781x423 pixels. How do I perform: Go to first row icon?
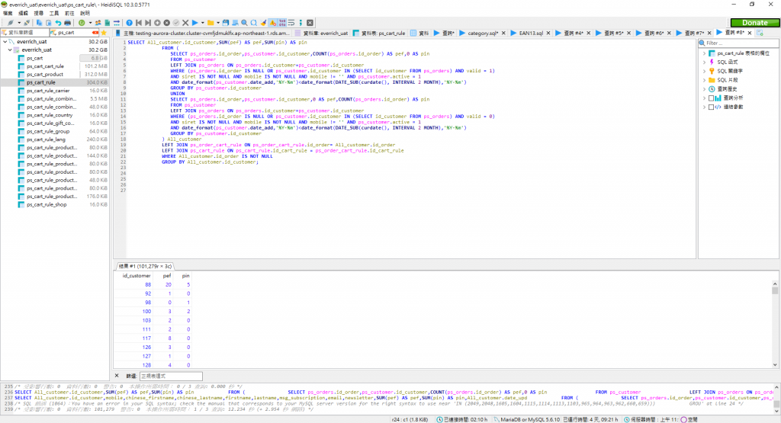click(139, 23)
